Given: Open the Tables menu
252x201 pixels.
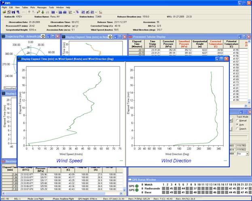Looking at the screenshot, I should click(x=25, y=8).
